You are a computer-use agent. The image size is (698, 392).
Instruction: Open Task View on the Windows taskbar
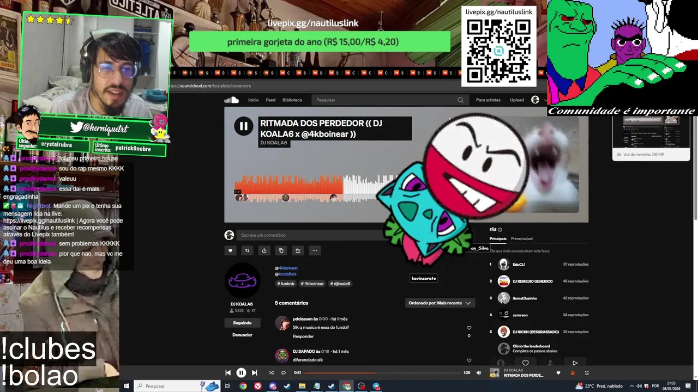(228, 386)
